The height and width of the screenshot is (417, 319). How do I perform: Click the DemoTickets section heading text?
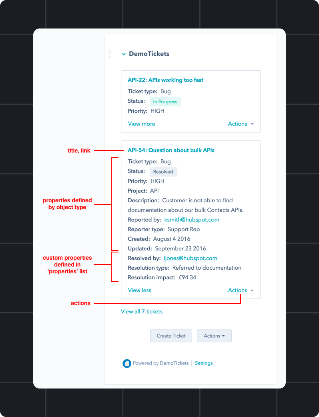[149, 54]
